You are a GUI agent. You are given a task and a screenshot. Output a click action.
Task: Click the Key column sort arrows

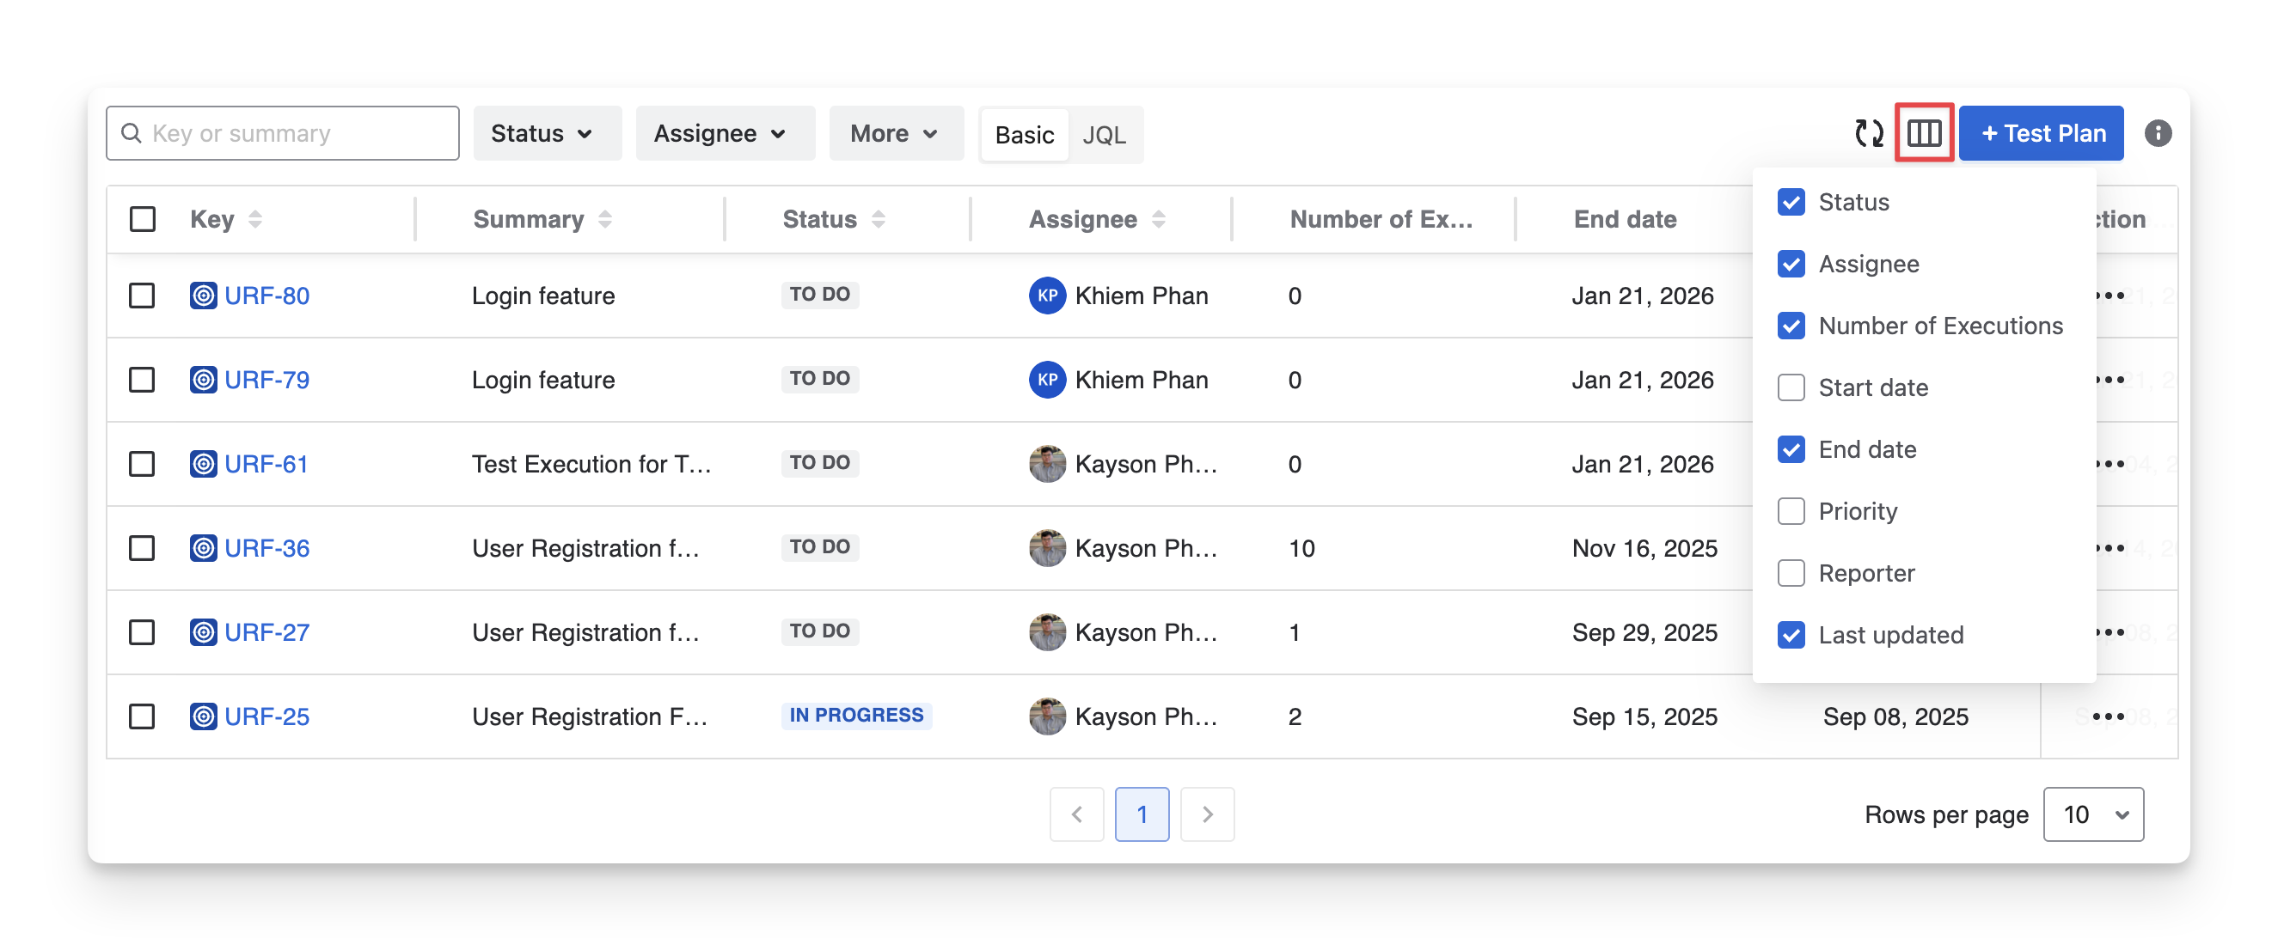254,219
